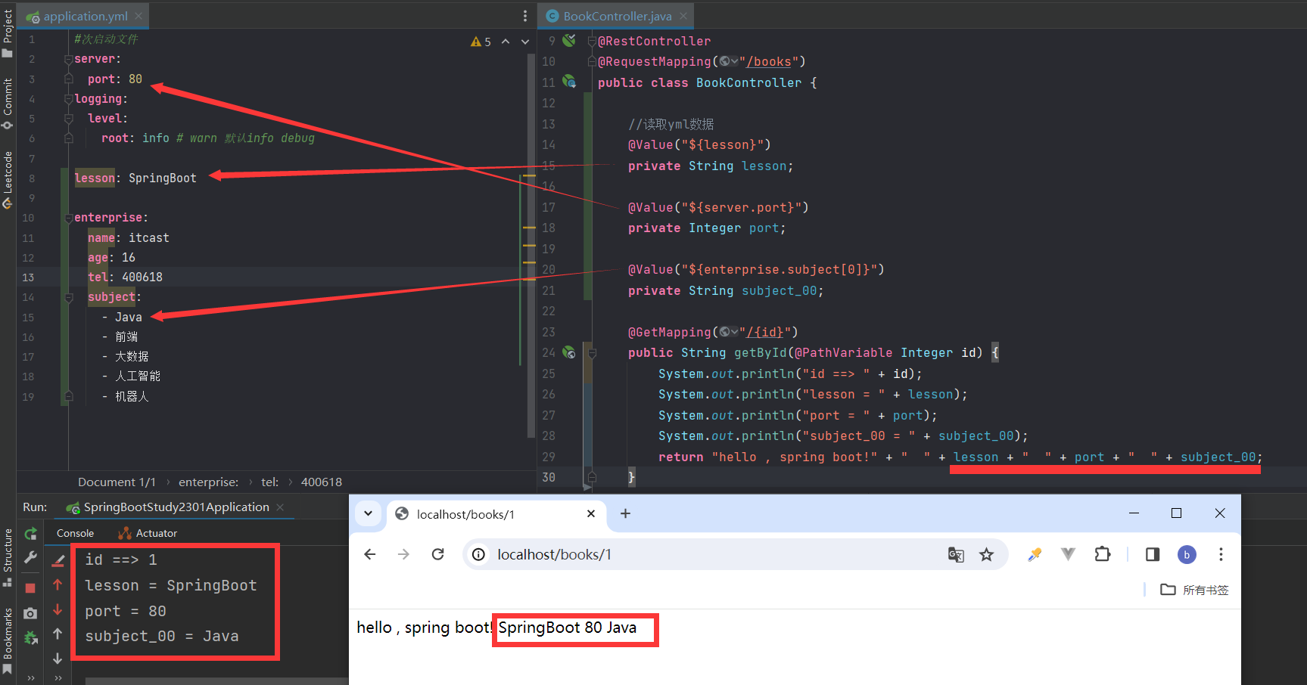Click the warnings indicator showing 5
This screenshot has height=685, width=1307.
[x=481, y=42]
